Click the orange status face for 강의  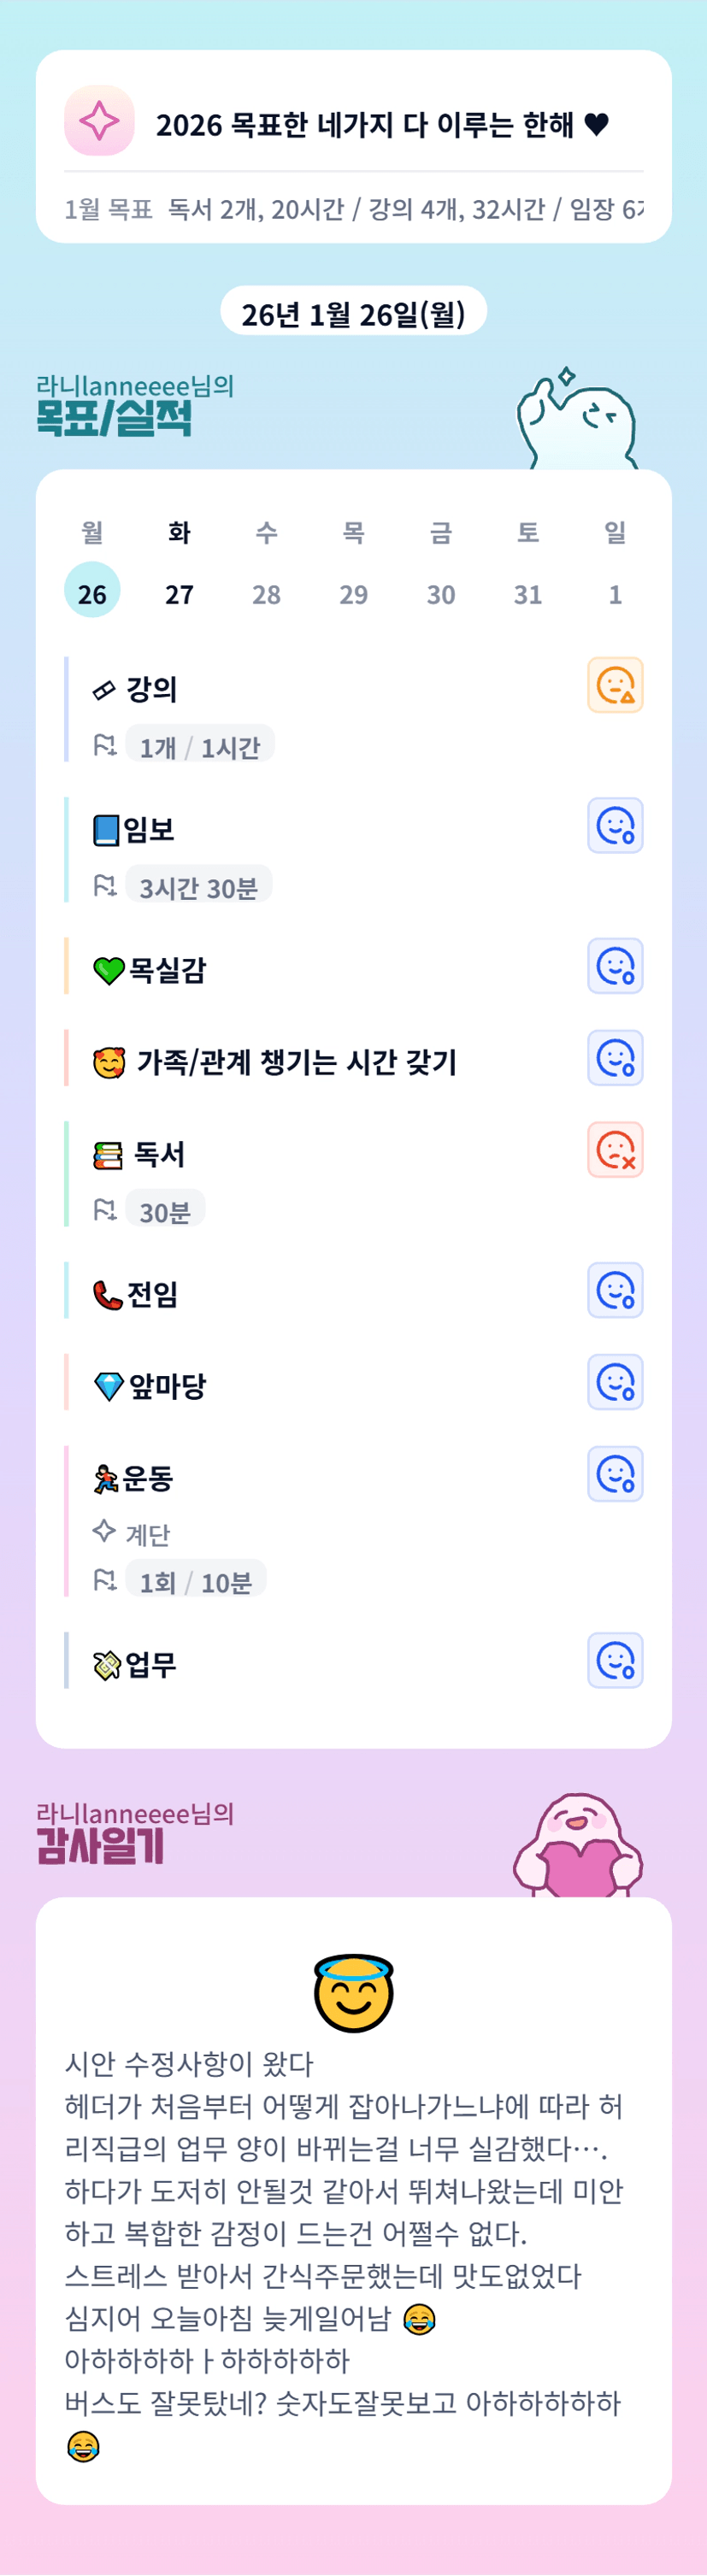tap(615, 685)
